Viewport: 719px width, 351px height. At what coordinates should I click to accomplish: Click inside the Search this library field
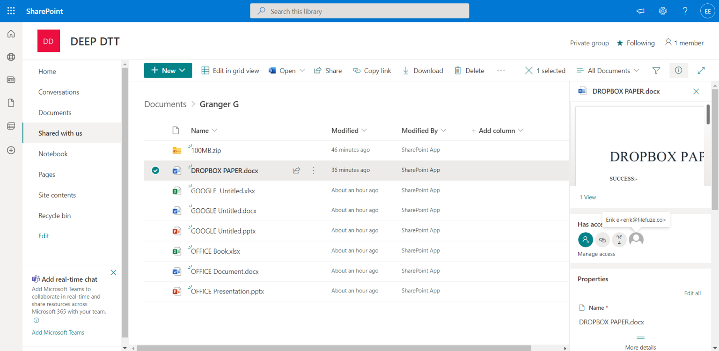(359, 11)
